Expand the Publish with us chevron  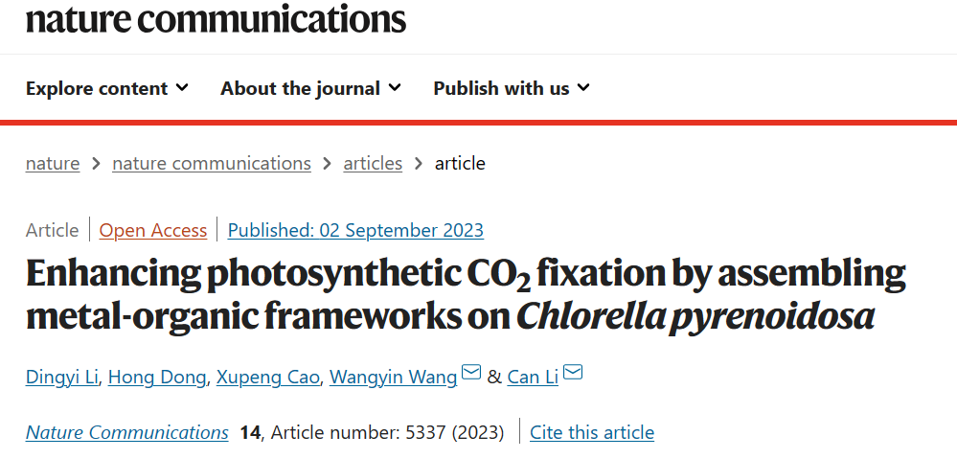583,88
